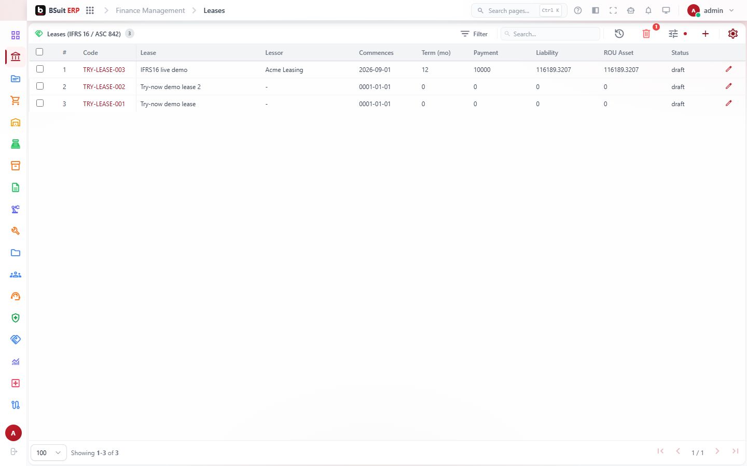The image size is (747, 466).
Task: Open the history clock icon
Action: coord(619,34)
